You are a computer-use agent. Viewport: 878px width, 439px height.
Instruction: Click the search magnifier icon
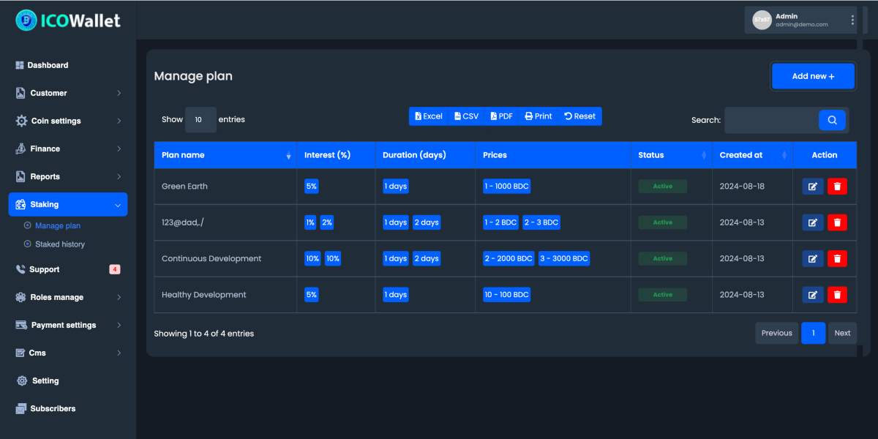832,119
